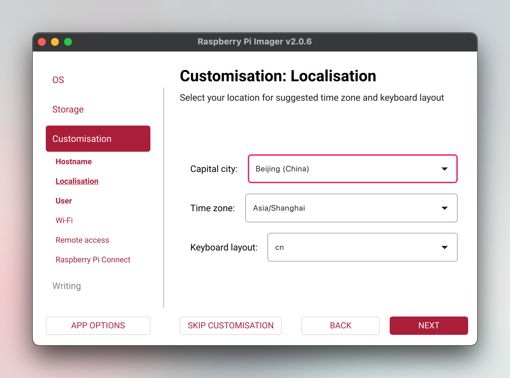Expand the Time zone combo box

pyautogui.click(x=351, y=208)
